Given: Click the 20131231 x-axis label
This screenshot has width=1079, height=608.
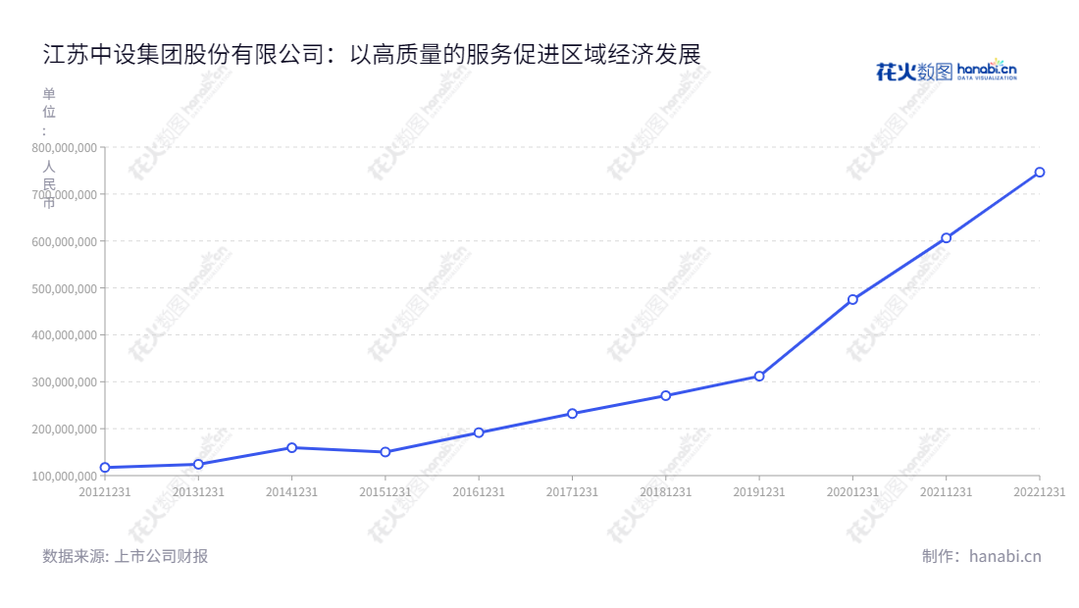Looking at the screenshot, I should [x=198, y=491].
